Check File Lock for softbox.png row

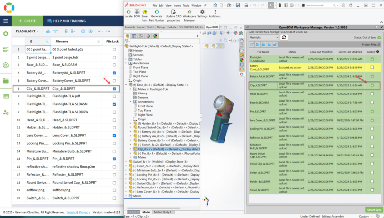pos(114,190)
